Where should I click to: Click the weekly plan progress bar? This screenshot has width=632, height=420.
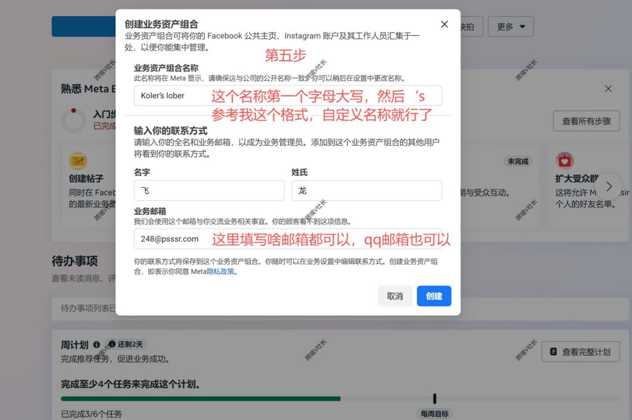340,398
